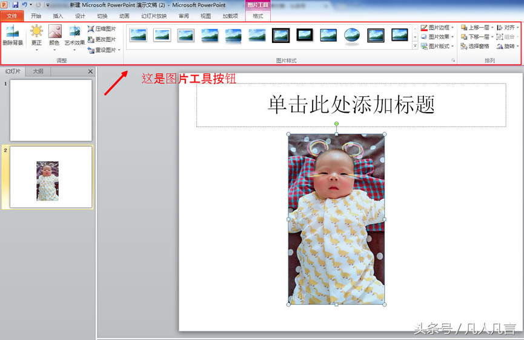Viewport: 524px width, 340px height.
Task: Click Compress Pictures (压缩图片)
Action: (102, 28)
